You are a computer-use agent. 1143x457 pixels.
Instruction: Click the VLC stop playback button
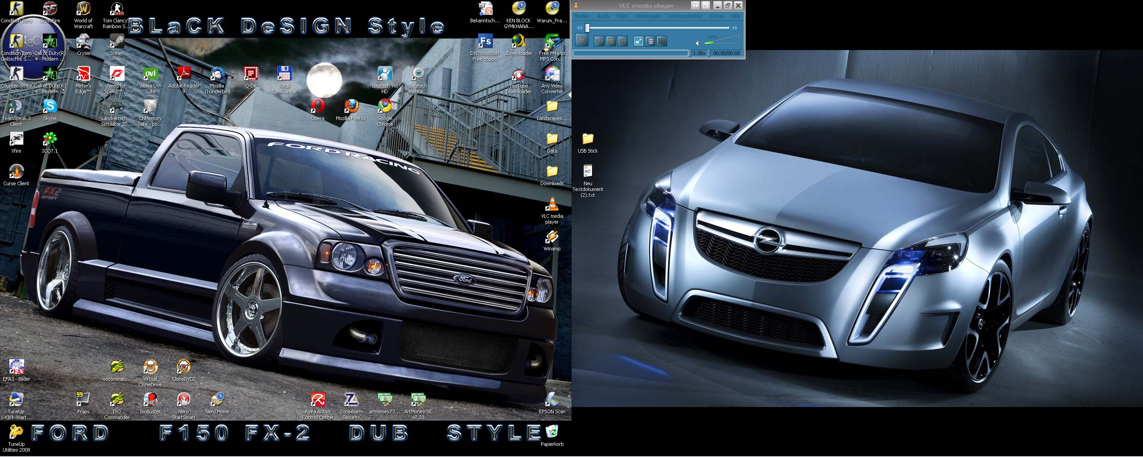click(x=610, y=41)
